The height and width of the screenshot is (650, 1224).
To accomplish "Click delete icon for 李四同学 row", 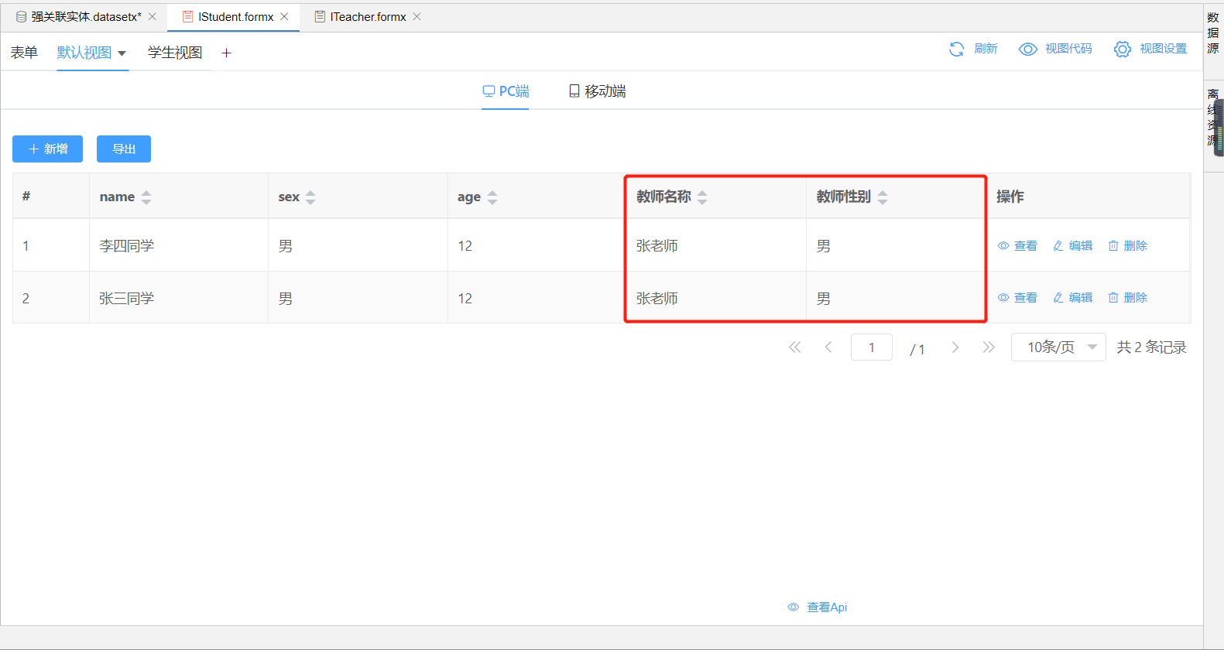I will coord(1113,245).
